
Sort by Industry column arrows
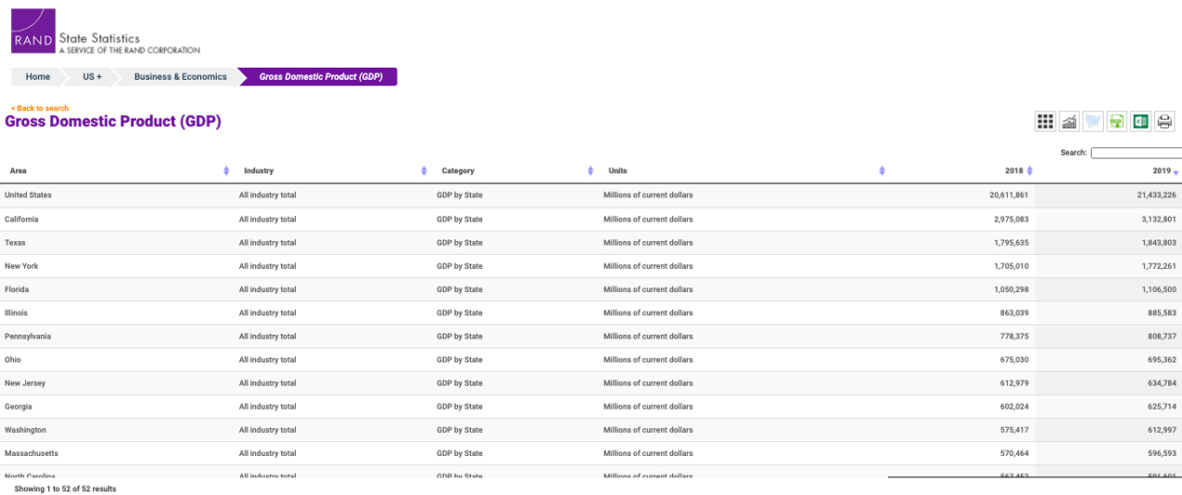click(423, 171)
